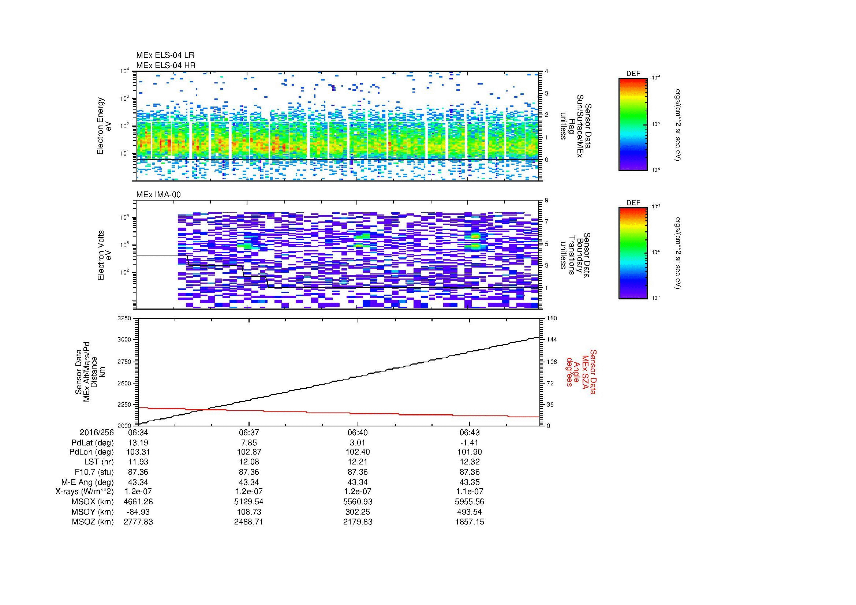The width and height of the screenshot is (856, 605).
Task: Click MSOY value '-84.93'
Action: (138, 512)
